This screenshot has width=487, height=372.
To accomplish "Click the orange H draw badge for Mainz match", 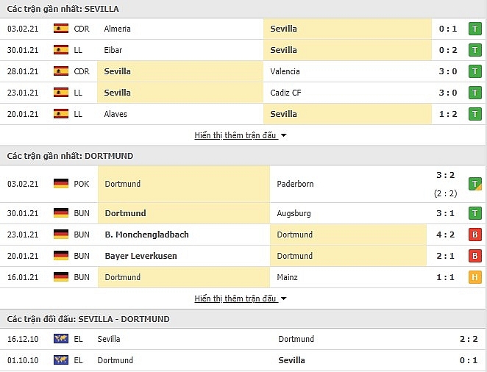I will click(475, 277).
